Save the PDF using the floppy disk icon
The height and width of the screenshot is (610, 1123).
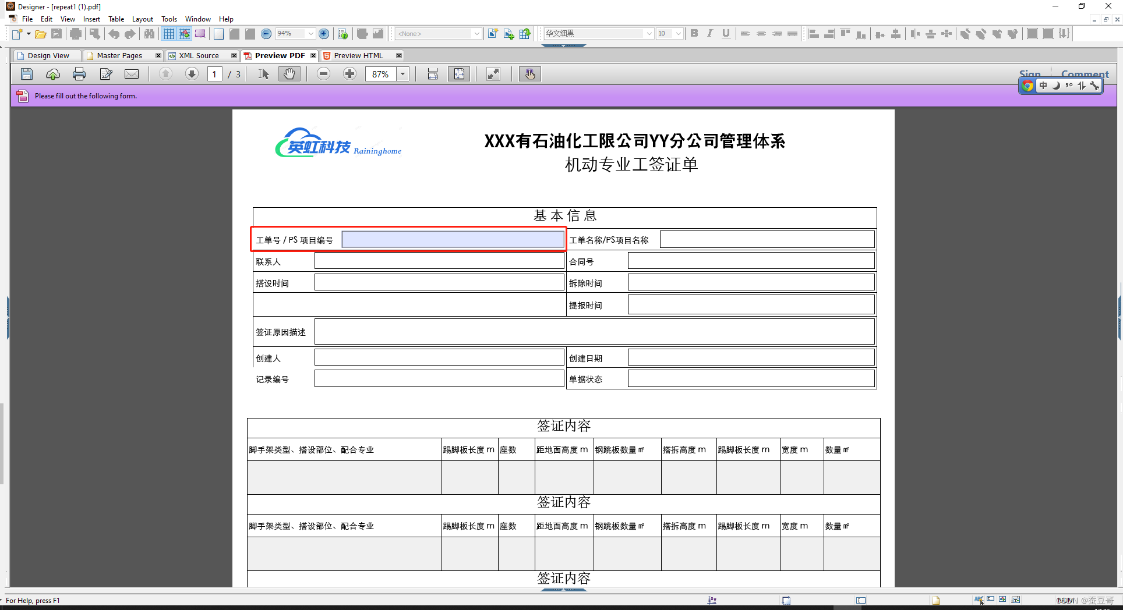point(27,74)
